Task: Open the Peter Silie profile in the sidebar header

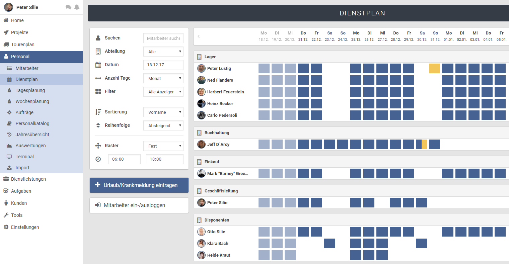Action: click(x=21, y=7)
